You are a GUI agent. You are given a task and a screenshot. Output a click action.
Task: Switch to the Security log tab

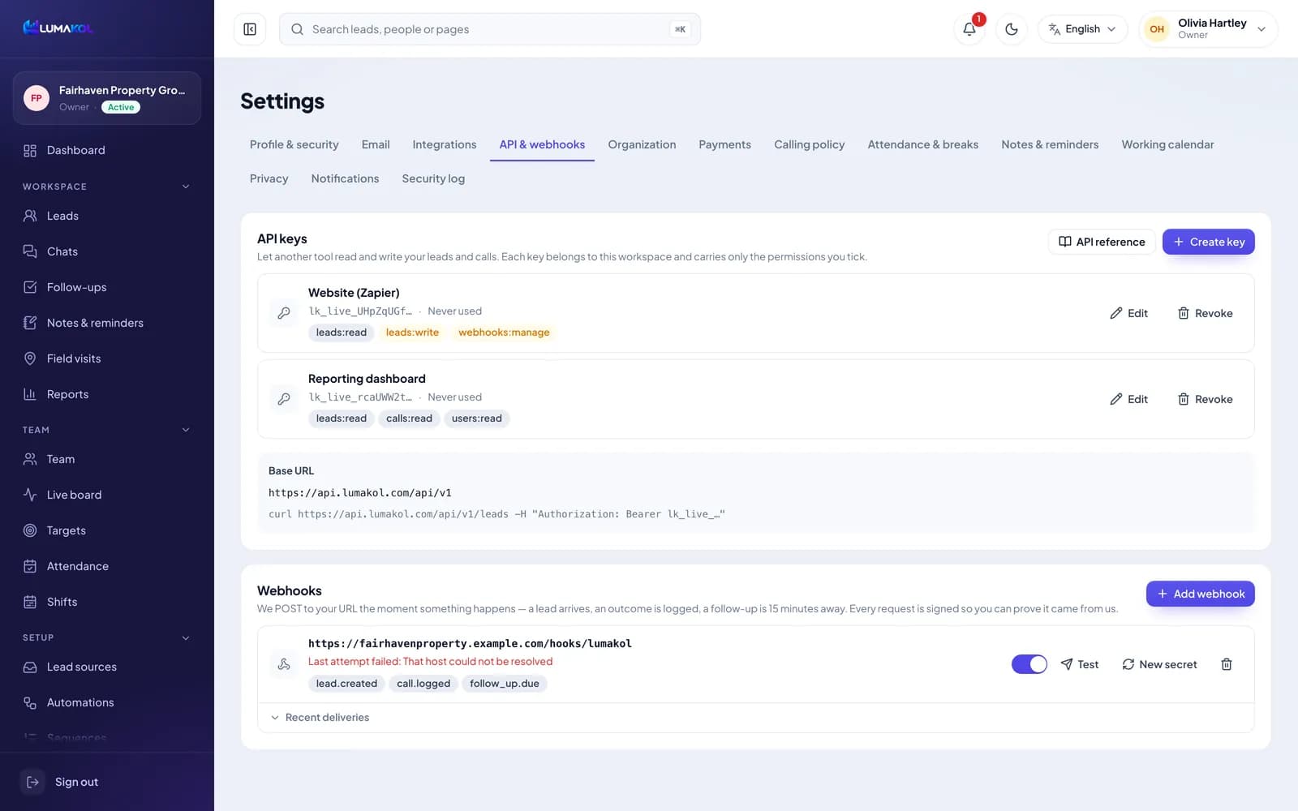[x=433, y=178]
